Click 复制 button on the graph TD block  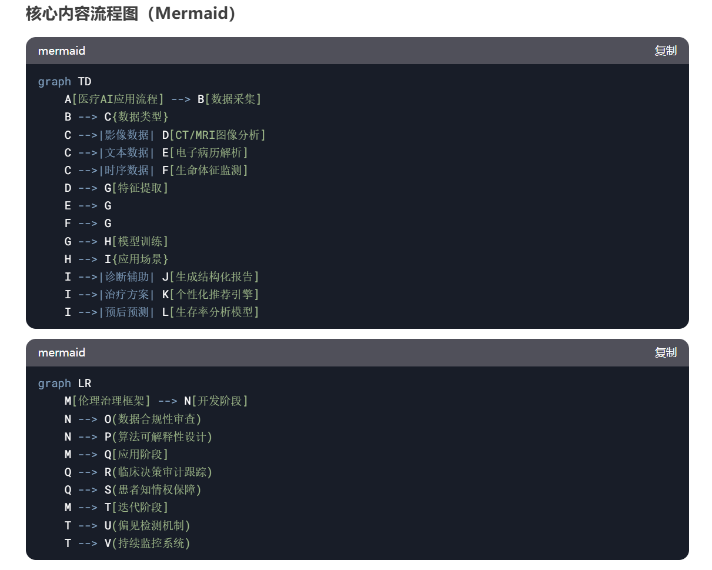(x=665, y=51)
